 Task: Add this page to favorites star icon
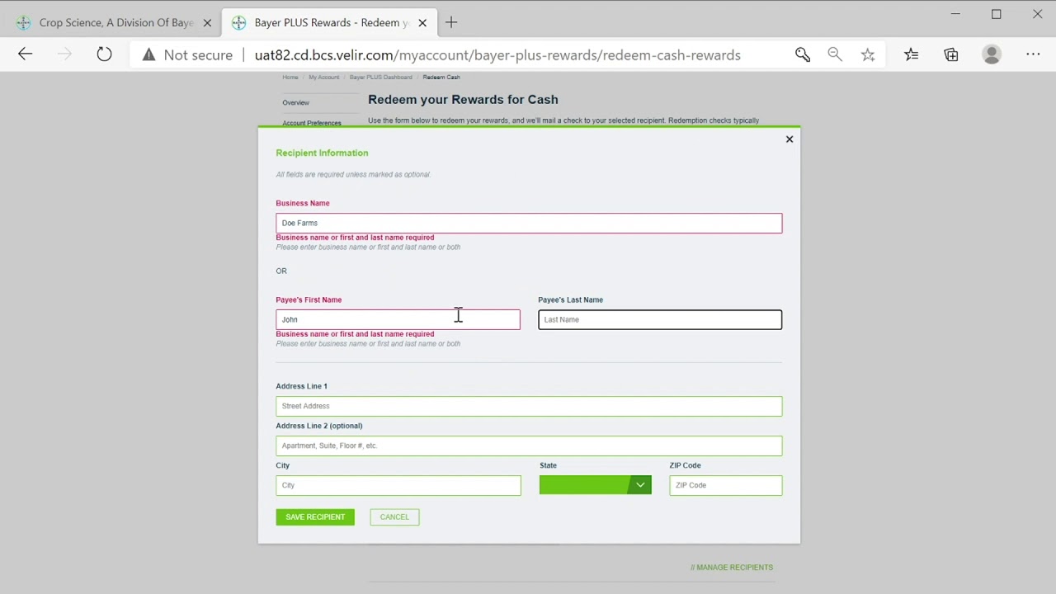coord(868,54)
